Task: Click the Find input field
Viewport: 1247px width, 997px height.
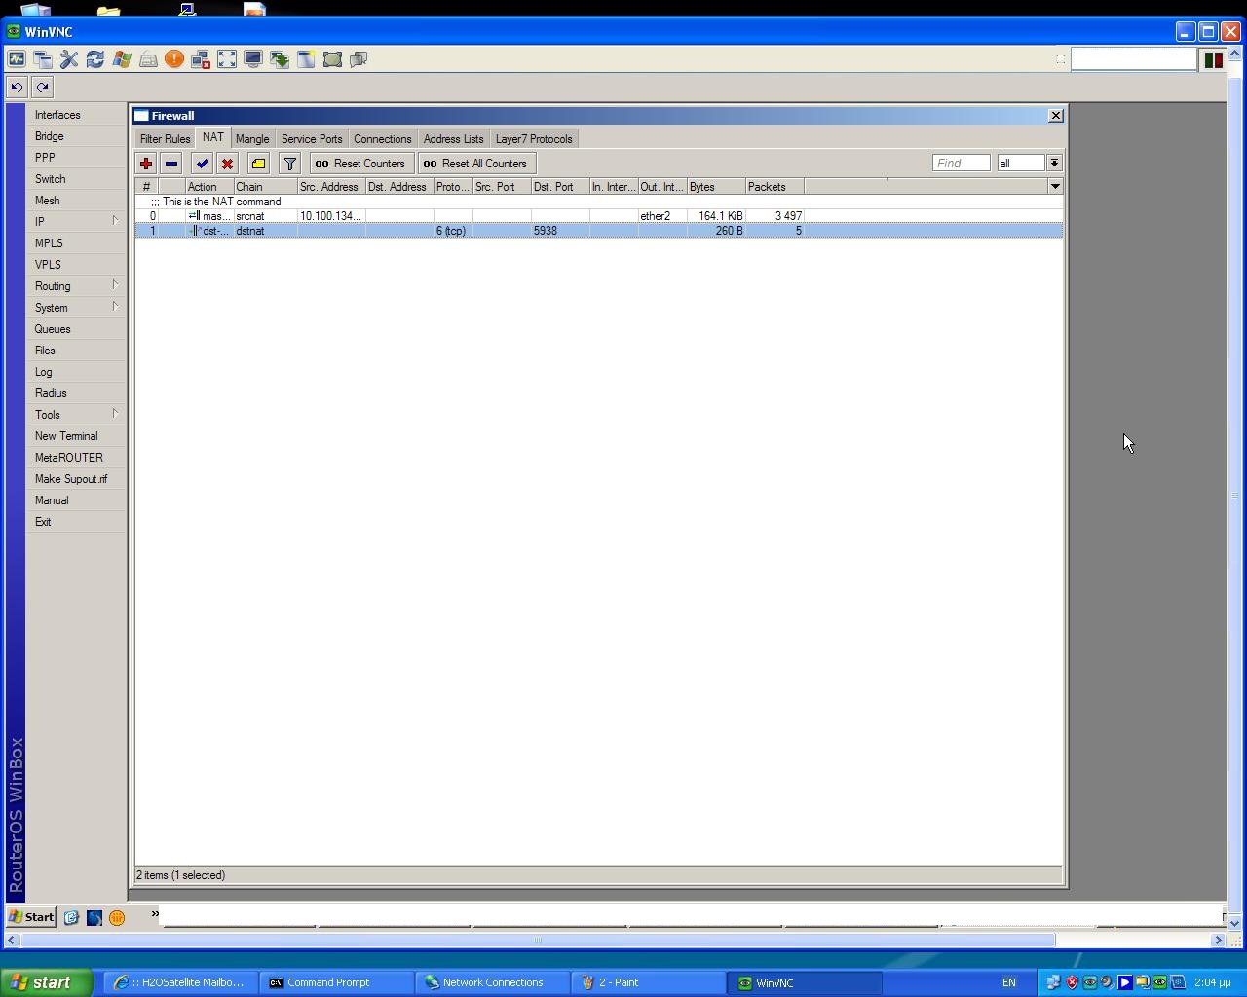Action: tap(962, 163)
